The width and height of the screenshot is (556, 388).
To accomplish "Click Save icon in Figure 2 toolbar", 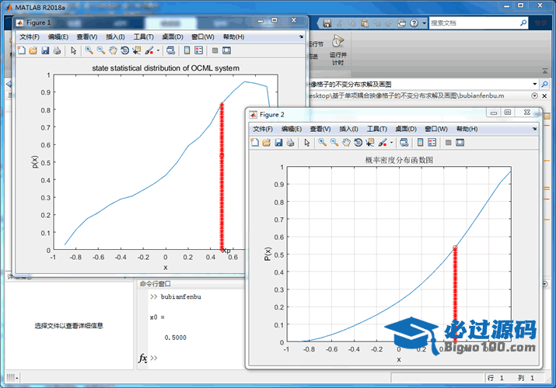I will (x=278, y=143).
